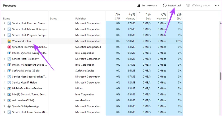The height and width of the screenshot is (116, 222).
Task: Click the Processes page title
Action: (10, 6)
